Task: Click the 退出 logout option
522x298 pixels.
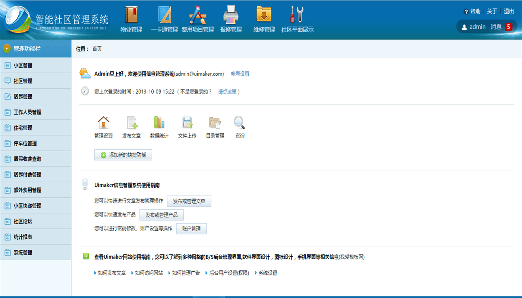Action: 509,11
